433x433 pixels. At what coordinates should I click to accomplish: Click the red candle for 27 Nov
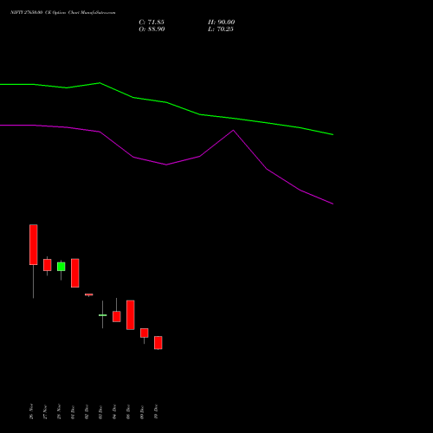tap(48, 265)
